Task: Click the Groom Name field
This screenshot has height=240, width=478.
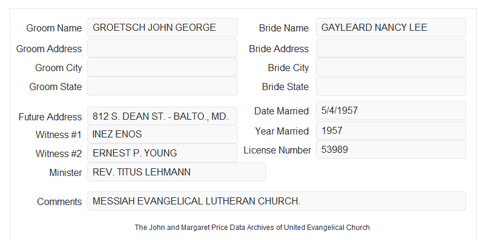Action: point(162,27)
